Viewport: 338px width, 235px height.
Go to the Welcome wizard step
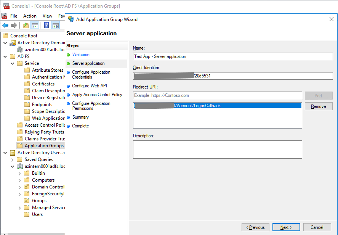(x=81, y=55)
